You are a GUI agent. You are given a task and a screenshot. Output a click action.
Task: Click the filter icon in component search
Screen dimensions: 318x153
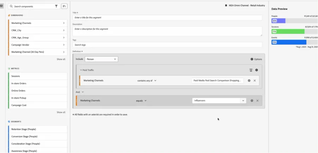point(56,6)
